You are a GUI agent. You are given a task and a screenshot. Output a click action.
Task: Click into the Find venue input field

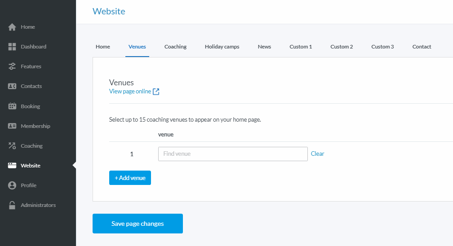point(233,154)
